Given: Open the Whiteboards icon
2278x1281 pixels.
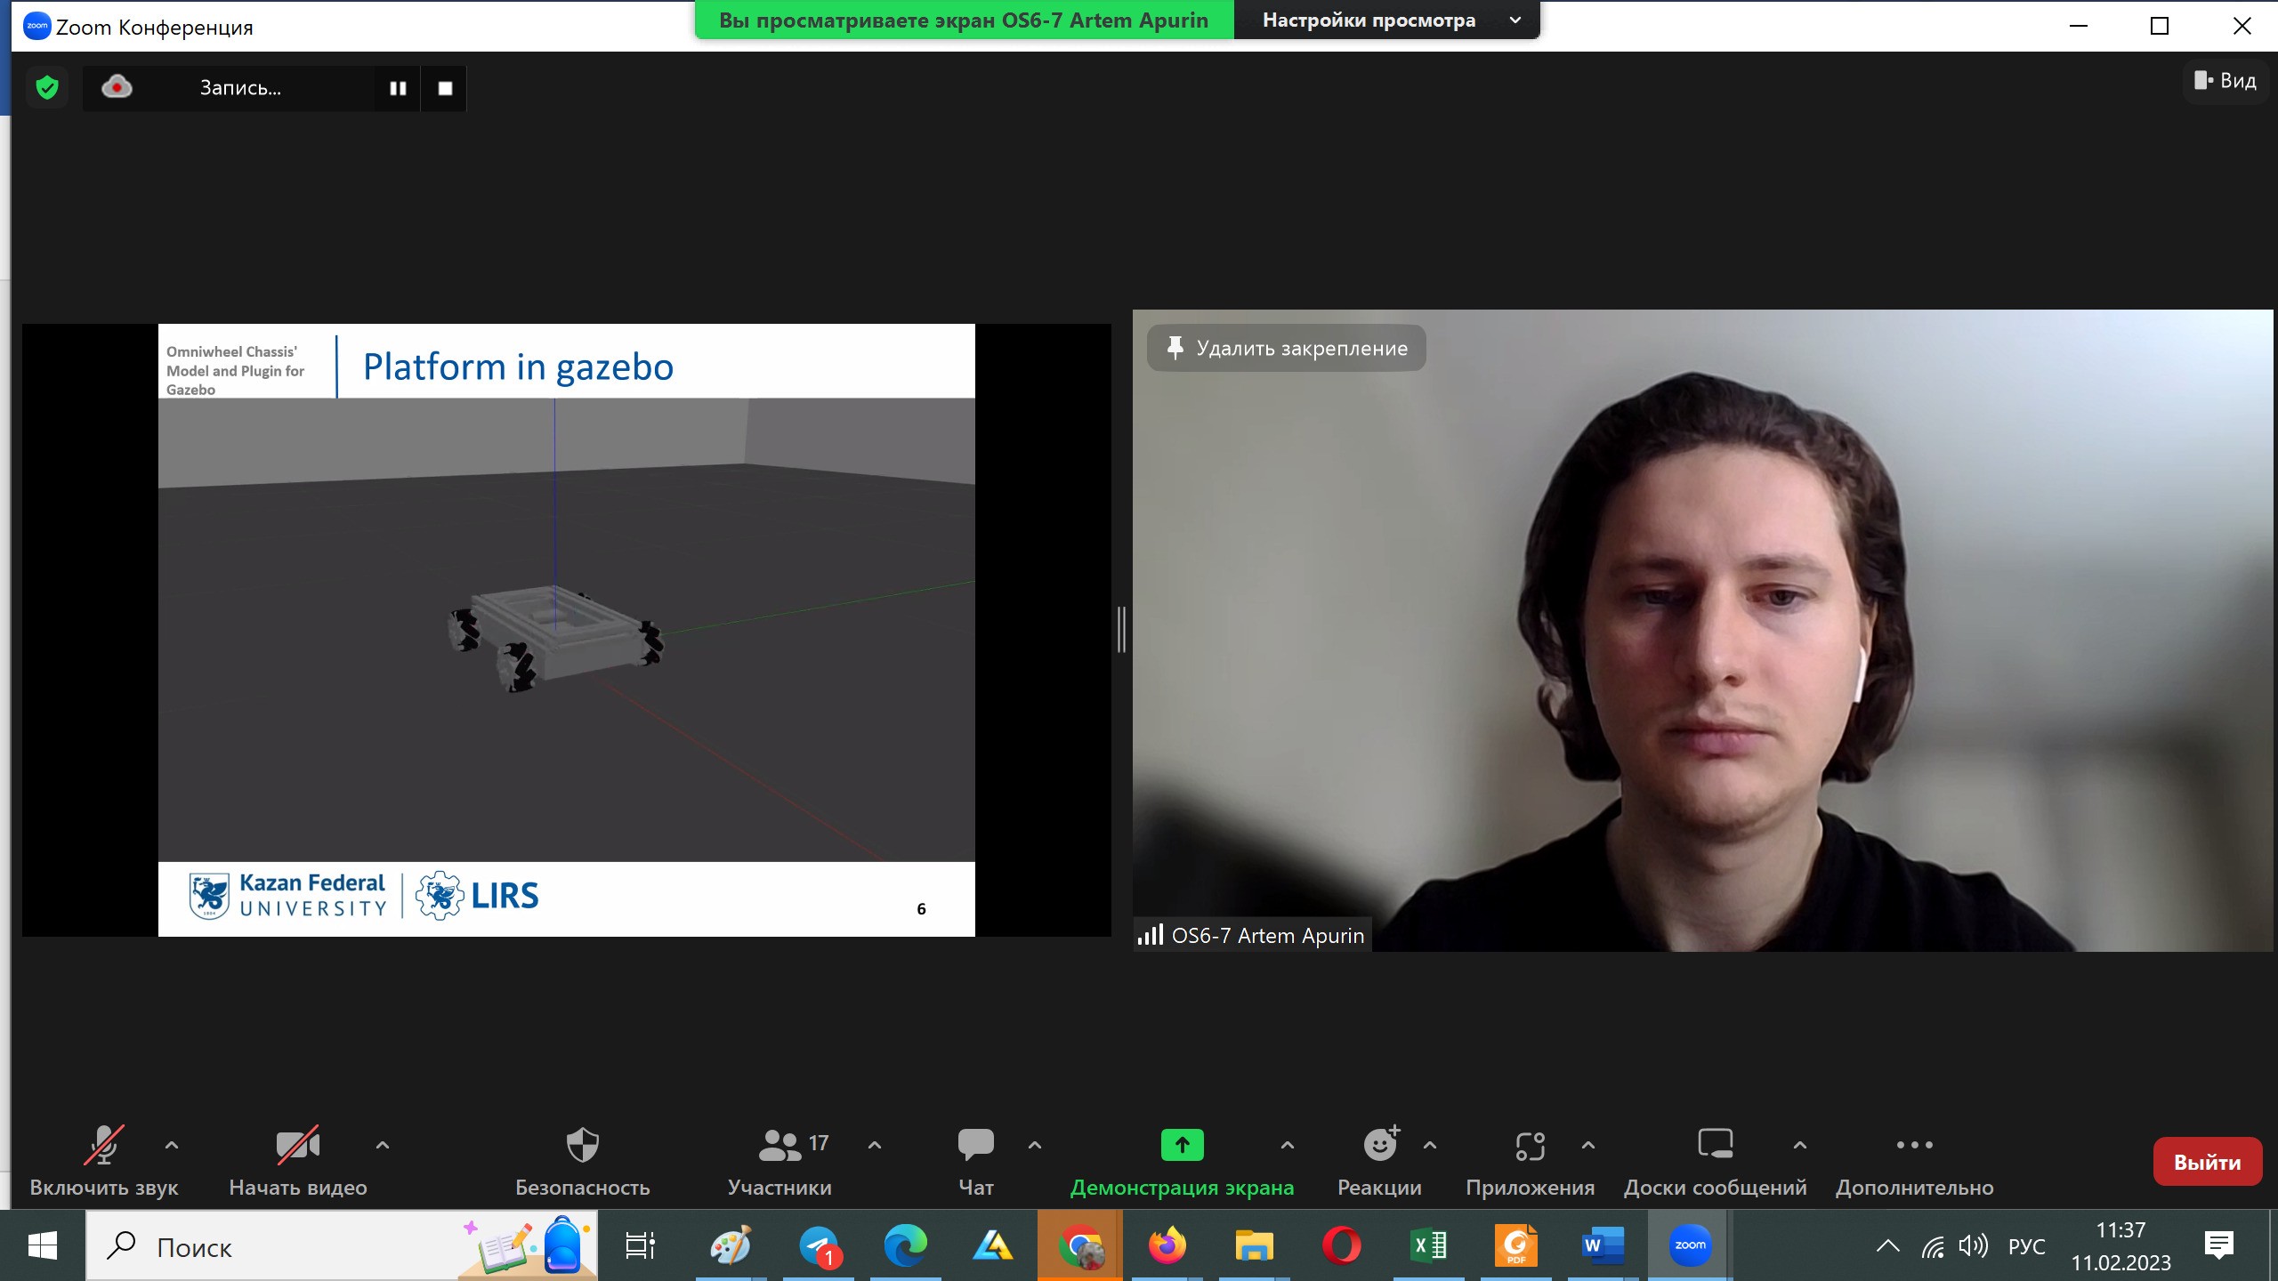Looking at the screenshot, I should 1715,1144.
